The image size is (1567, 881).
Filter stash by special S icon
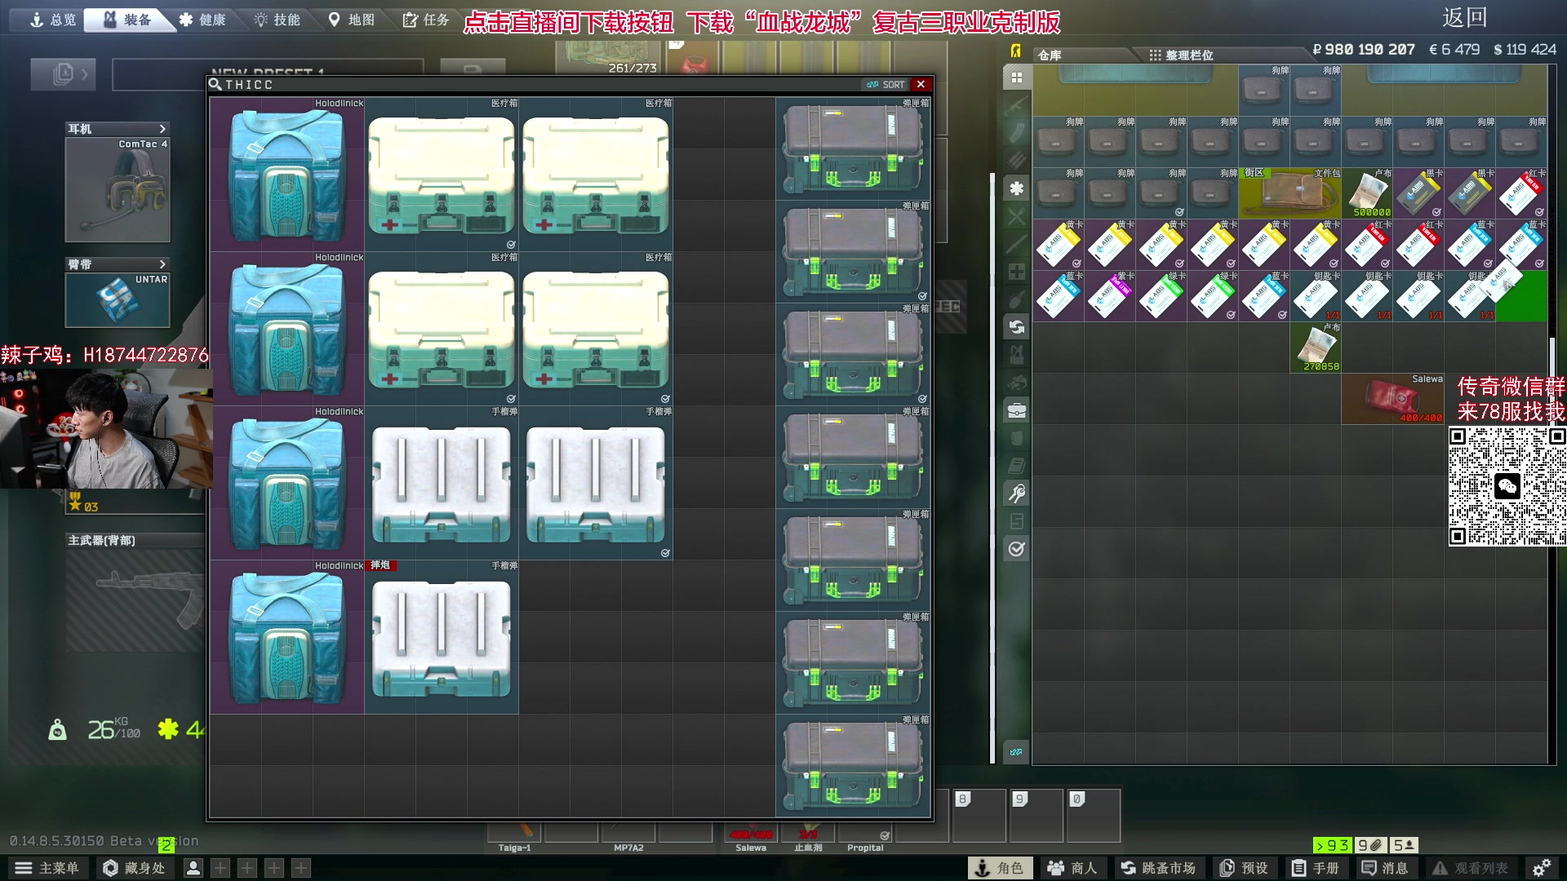coord(1016,521)
